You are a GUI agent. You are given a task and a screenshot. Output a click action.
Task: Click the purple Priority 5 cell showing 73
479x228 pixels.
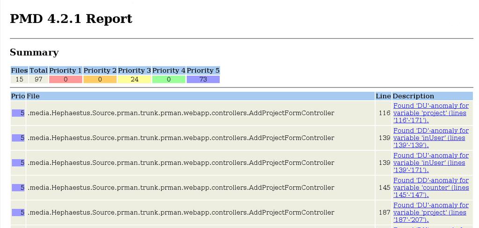point(203,80)
